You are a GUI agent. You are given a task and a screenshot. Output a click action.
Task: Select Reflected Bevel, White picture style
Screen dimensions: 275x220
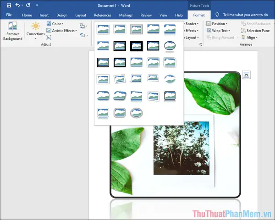point(103,113)
